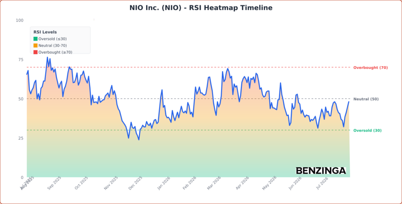402x204 pixels.
Task: Click the y-axis value 0
Action: 22,177
